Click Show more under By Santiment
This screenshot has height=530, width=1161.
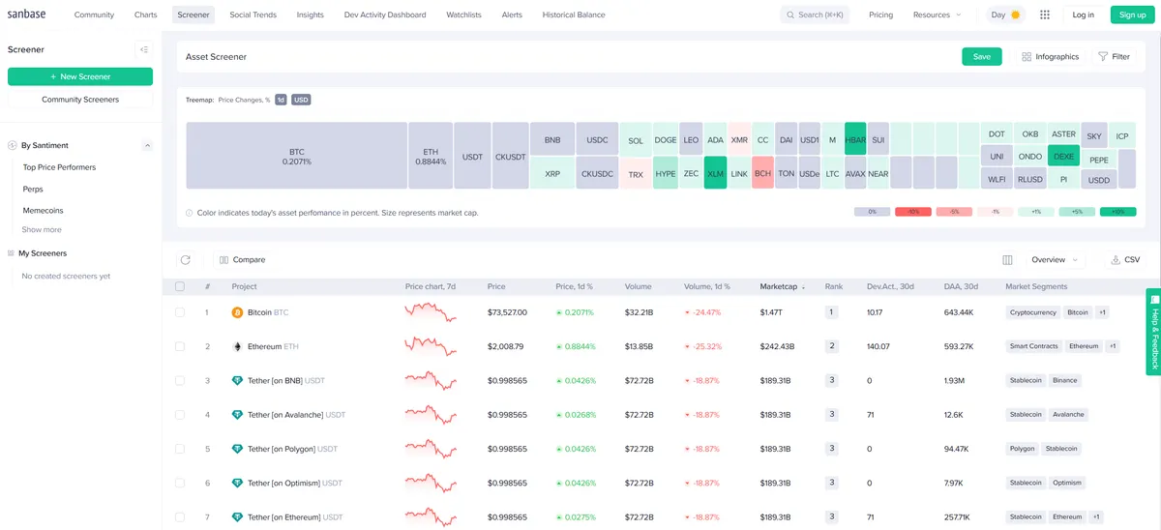(42, 229)
